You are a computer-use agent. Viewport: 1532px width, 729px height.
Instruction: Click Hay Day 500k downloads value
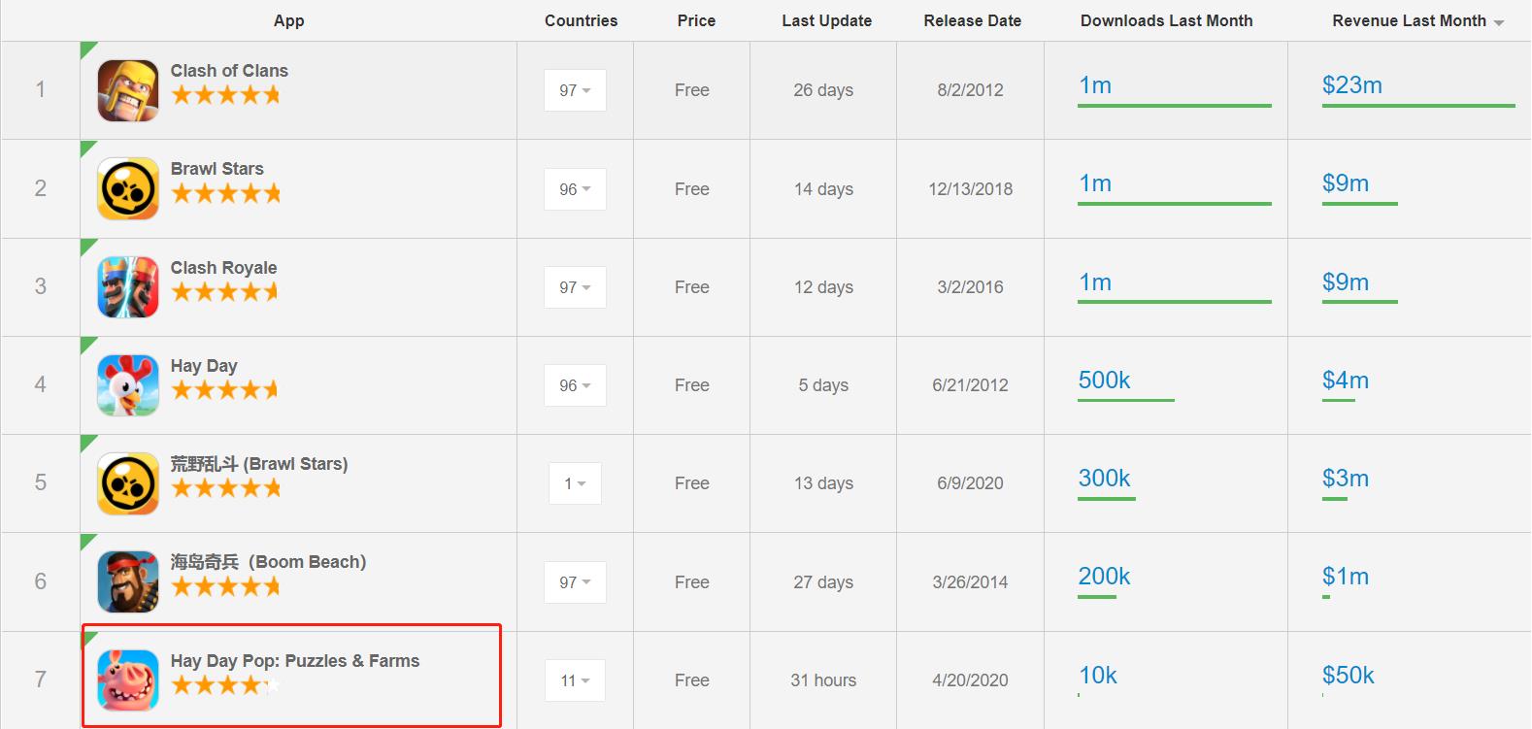(1105, 381)
